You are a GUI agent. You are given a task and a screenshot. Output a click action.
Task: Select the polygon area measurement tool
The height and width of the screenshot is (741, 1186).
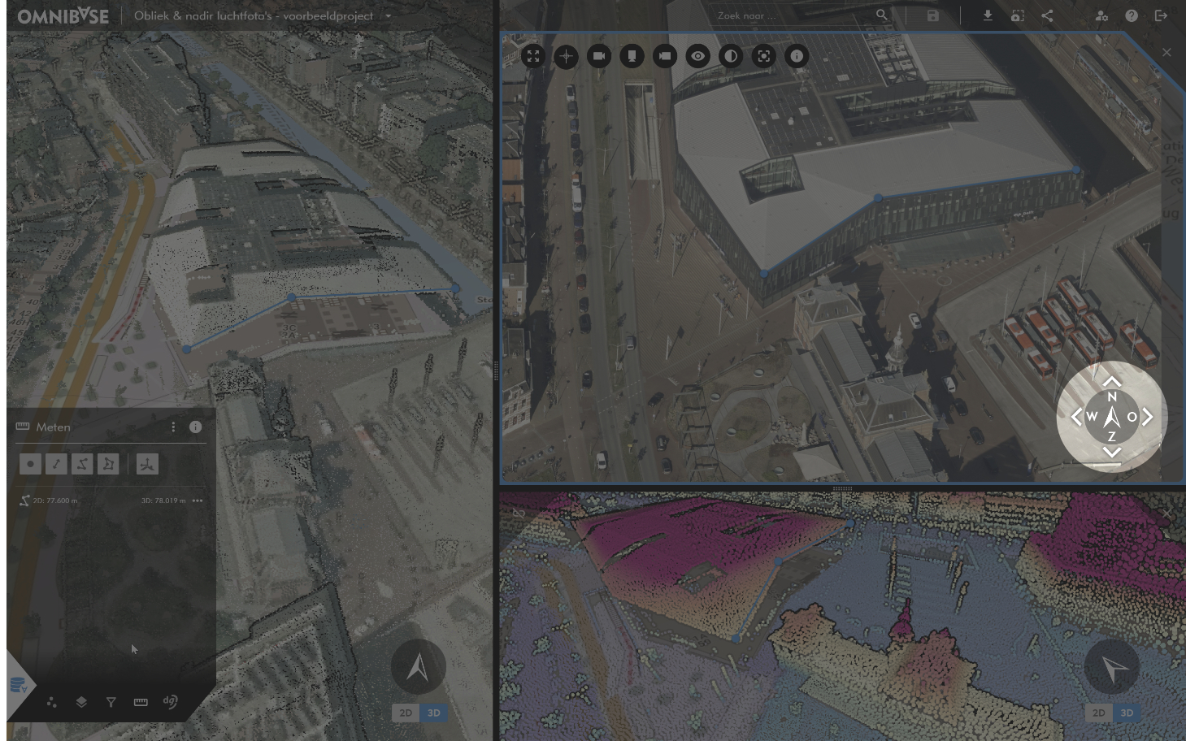point(108,464)
